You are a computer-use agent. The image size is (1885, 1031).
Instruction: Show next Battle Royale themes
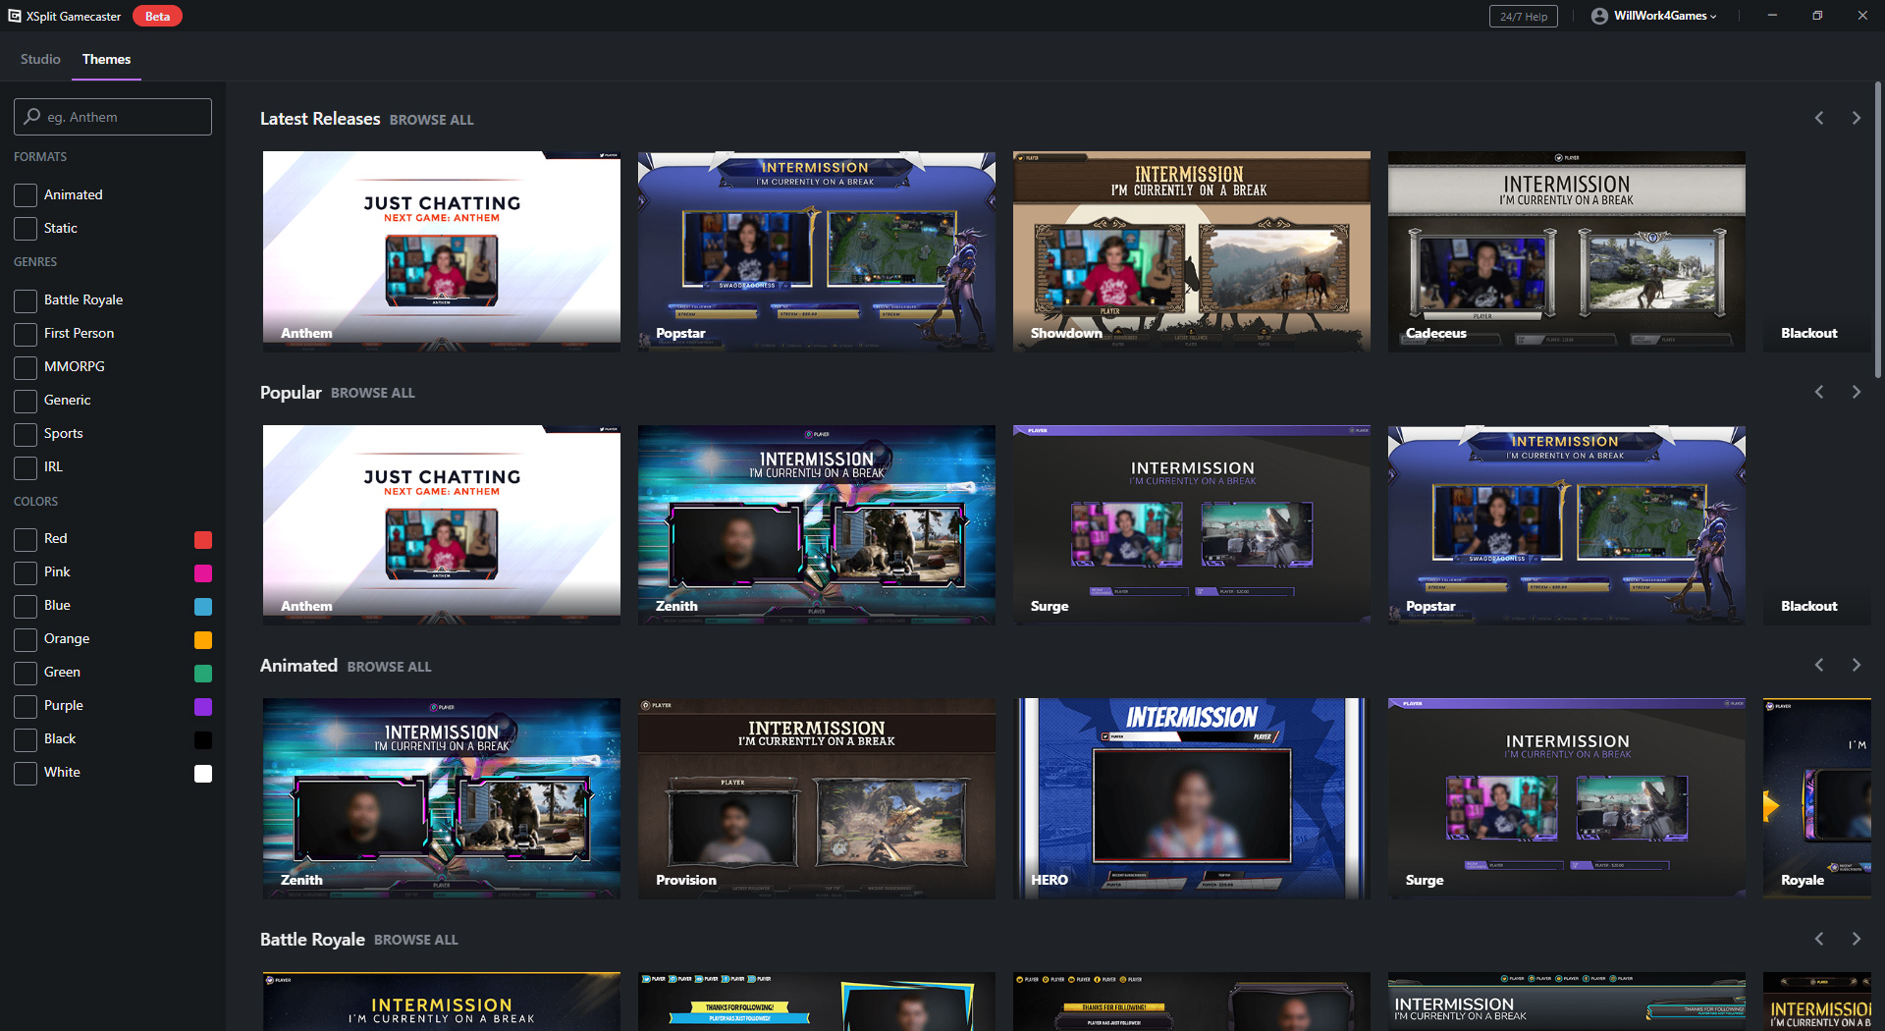click(x=1856, y=939)
